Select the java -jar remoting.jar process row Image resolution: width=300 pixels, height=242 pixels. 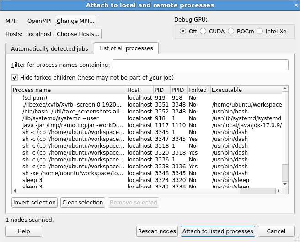click(73, 125)
